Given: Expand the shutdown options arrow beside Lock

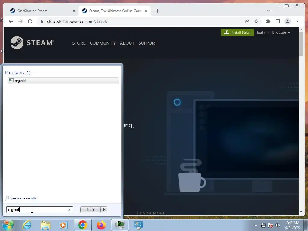Looking at the screenshot, I should point(104,210).
